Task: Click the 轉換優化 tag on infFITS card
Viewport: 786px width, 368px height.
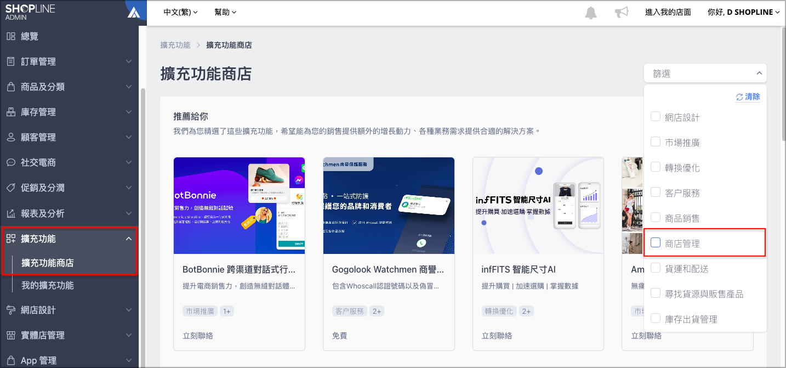Action: point(499,311)
